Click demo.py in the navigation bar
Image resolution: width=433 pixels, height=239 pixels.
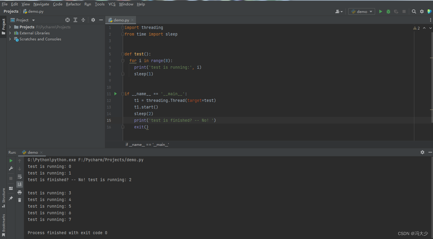[33, 11]
